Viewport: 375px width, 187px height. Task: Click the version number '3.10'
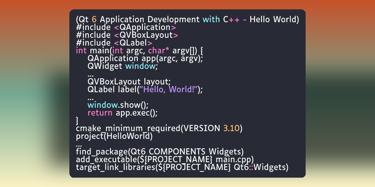click(x=231, y=128)
